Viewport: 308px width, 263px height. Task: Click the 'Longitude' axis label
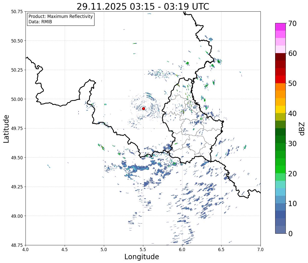click(142, 257)
